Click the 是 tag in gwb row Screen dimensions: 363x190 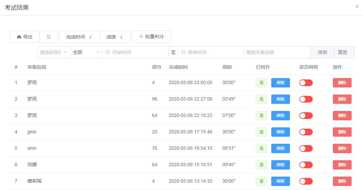click(262, 132)
